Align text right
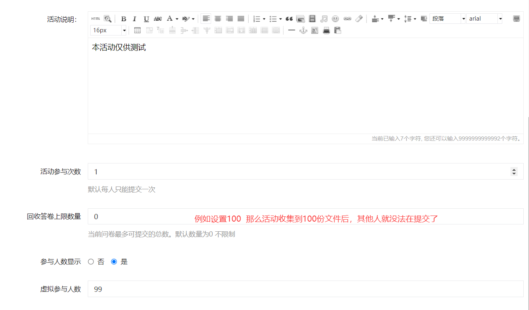Image resolution: width=529 pixels, height=310 pixels. click(229, 19)
